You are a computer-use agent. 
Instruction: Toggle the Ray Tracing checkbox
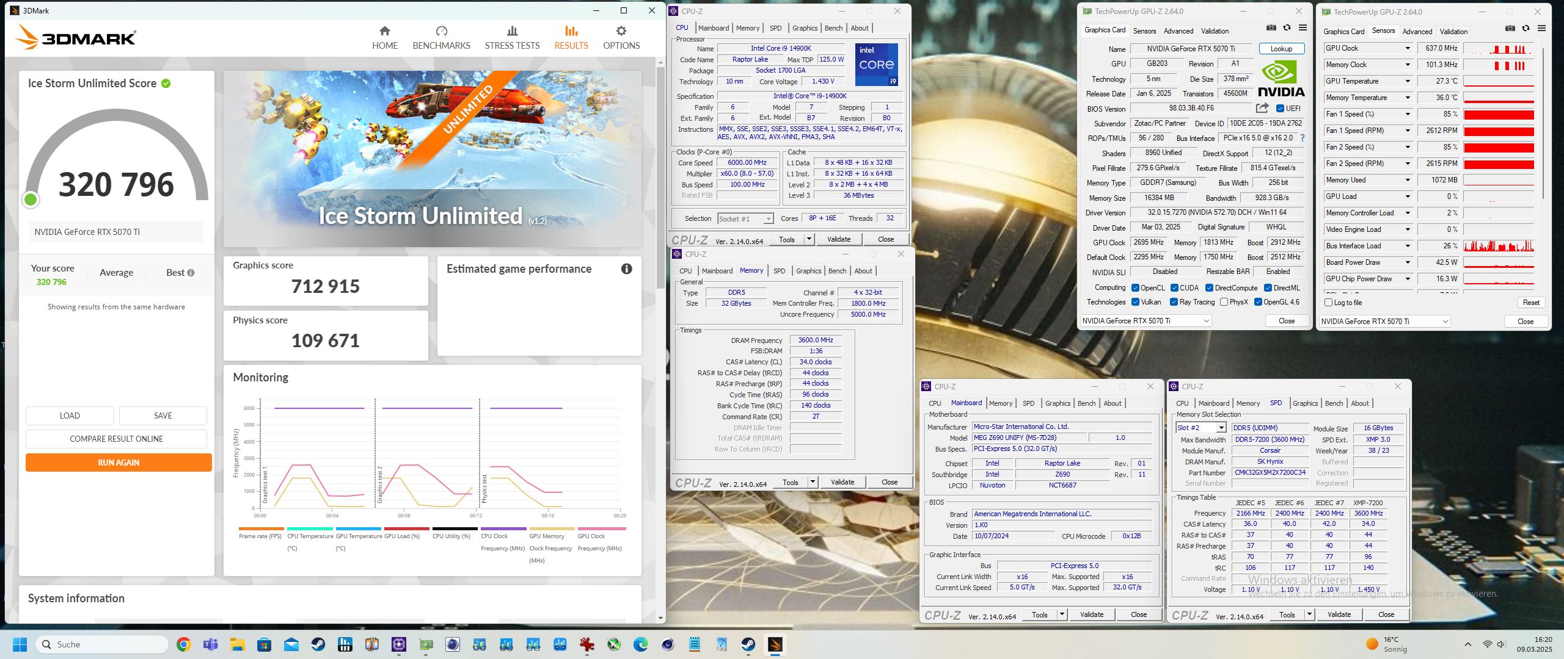click(x=1174, y=302)
